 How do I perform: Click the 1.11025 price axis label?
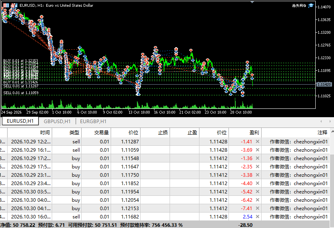(324, 96)
